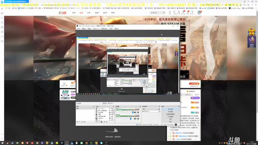Go to Douyu 鱼吧 forum tab
The width and height of the screenshot is (258, 145).
(113, 13)
